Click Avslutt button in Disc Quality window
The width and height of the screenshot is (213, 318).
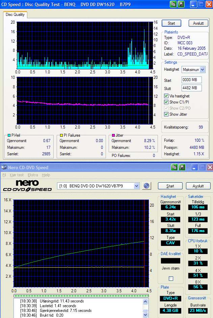click(198, 23)
